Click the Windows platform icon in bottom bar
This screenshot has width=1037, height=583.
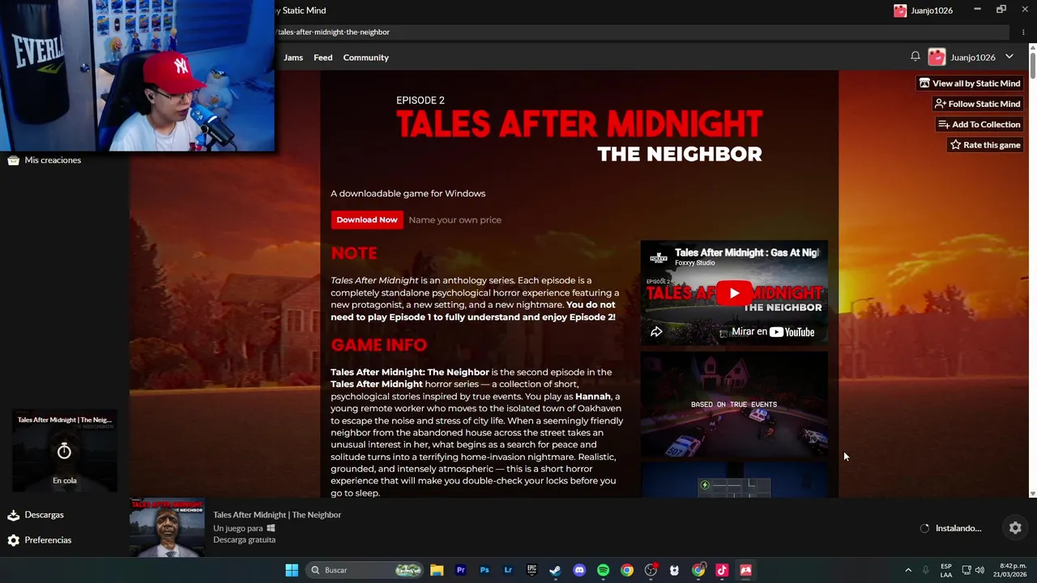point(271,528)
